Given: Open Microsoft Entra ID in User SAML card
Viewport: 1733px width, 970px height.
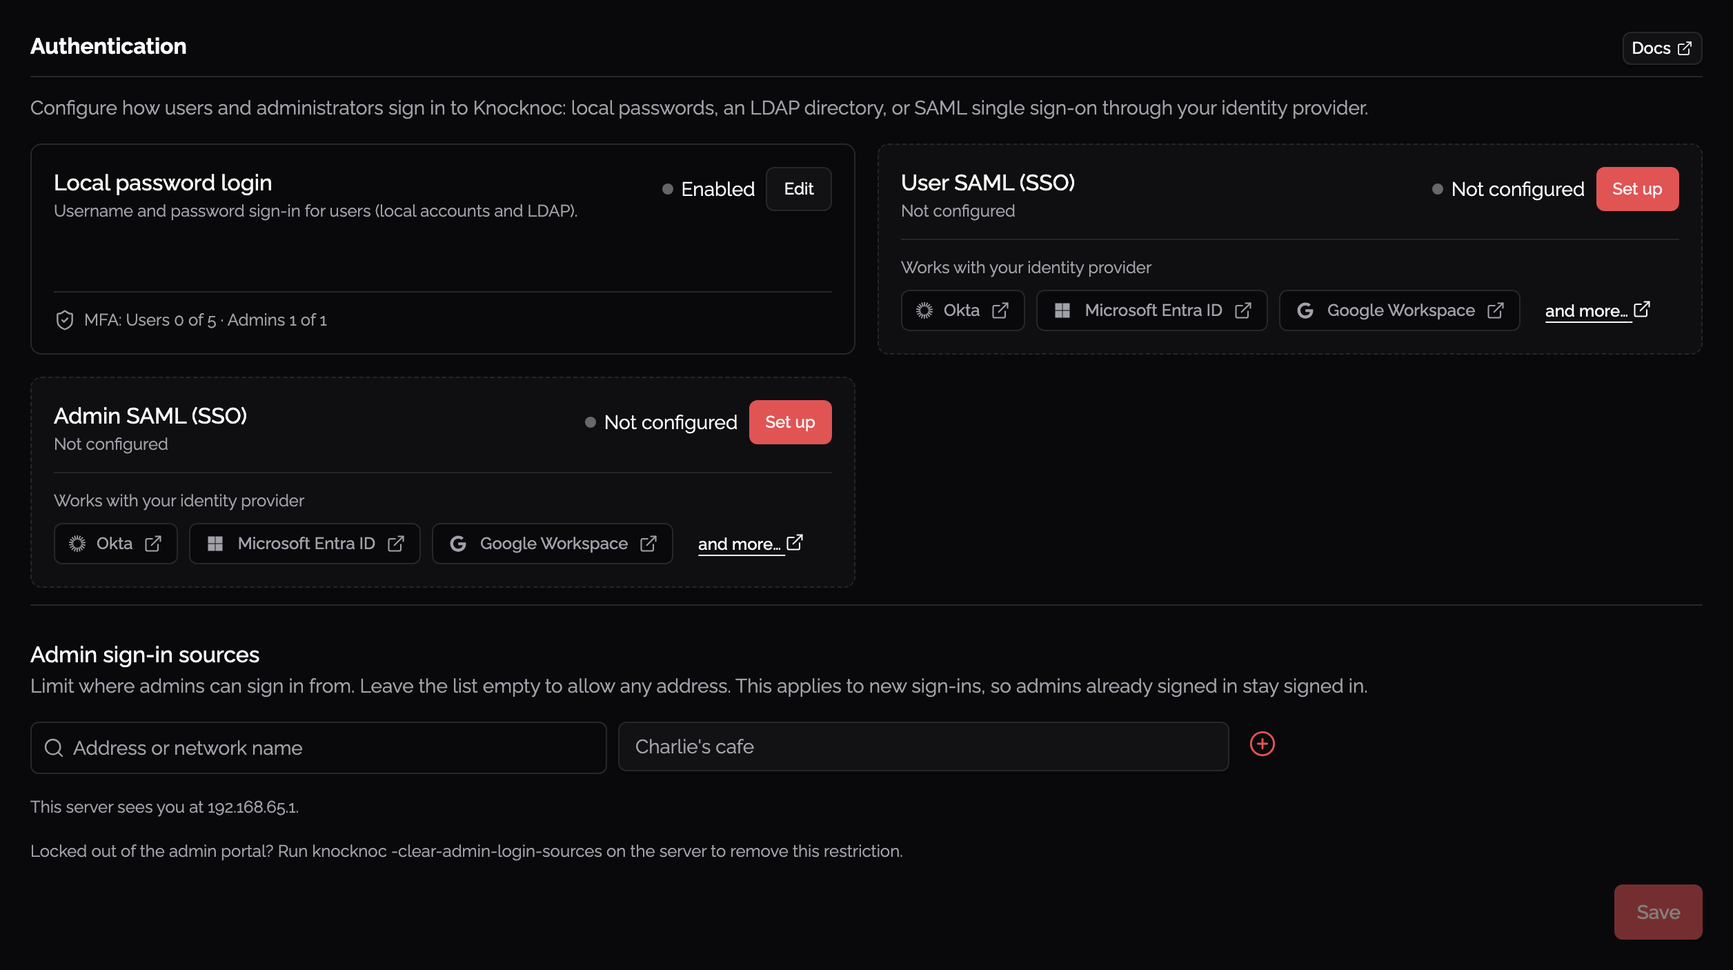Looking at the screenshot, I should click(x=1151, y=310).
